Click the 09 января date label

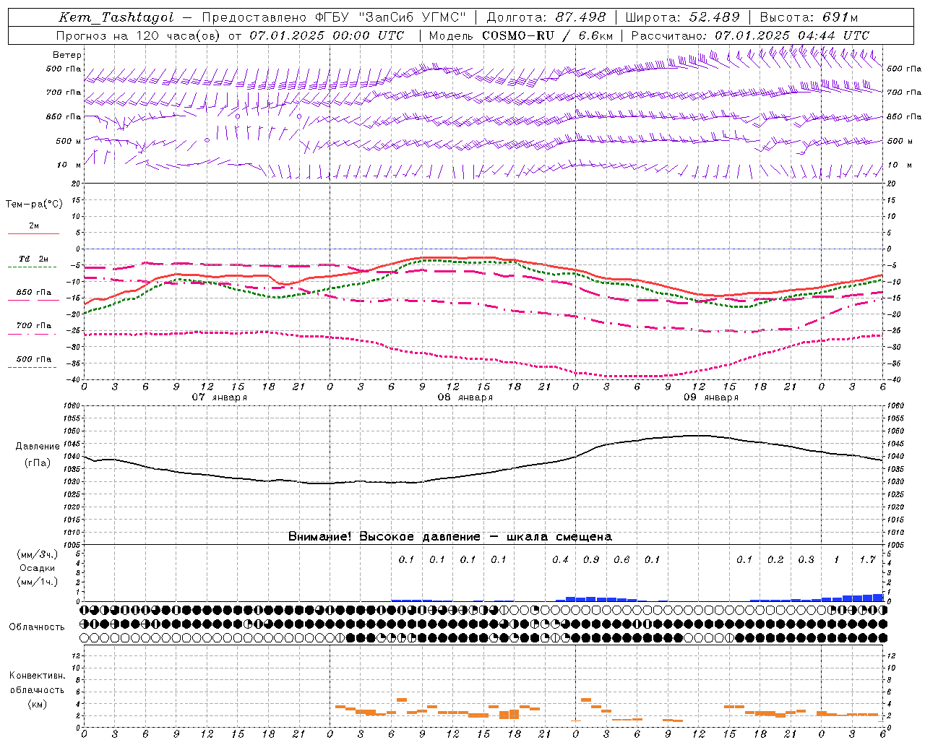pyautogui.click(x=710, y=397)
